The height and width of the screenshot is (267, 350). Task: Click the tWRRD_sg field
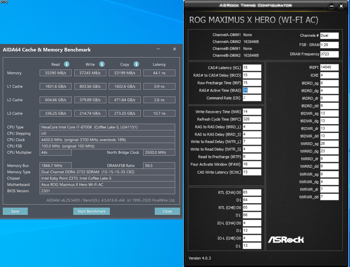(329, 144)
